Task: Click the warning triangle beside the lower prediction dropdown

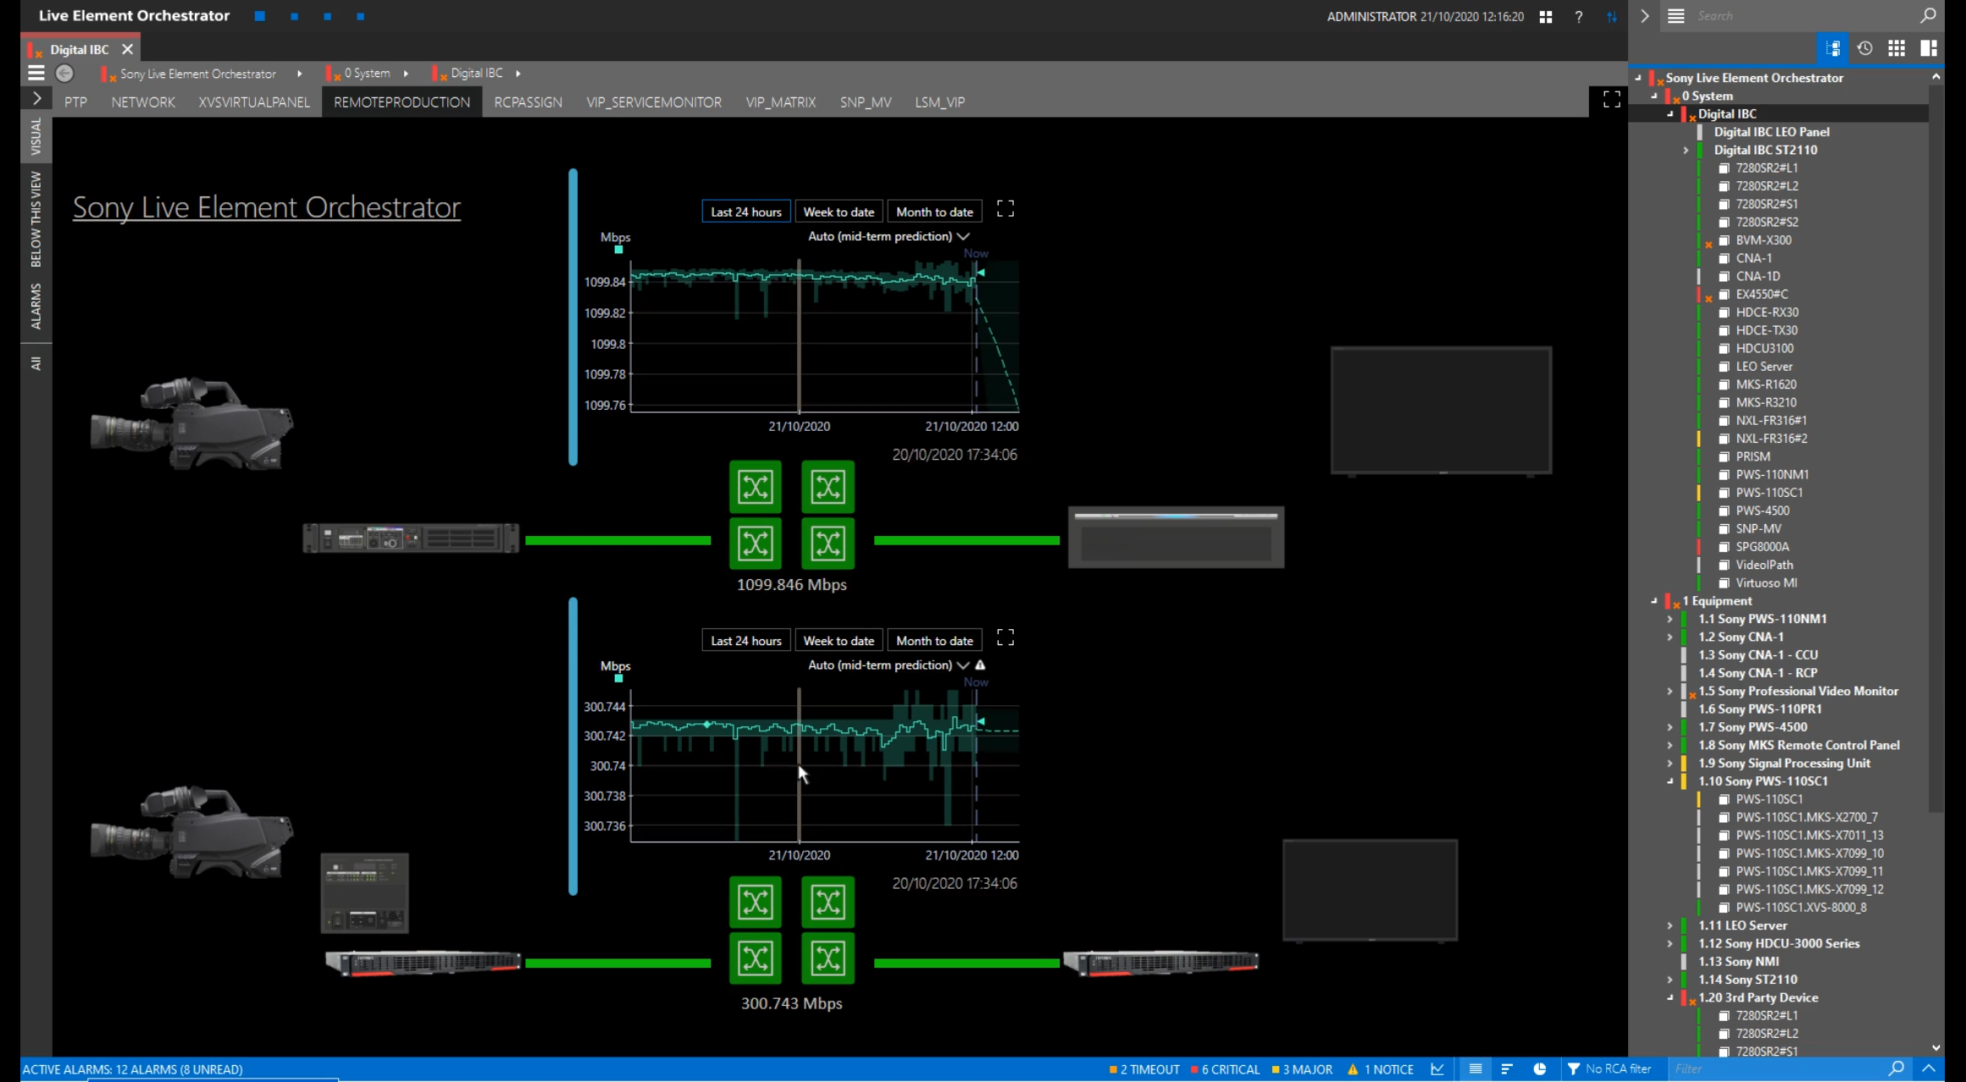Action: [x=980, y=665]
